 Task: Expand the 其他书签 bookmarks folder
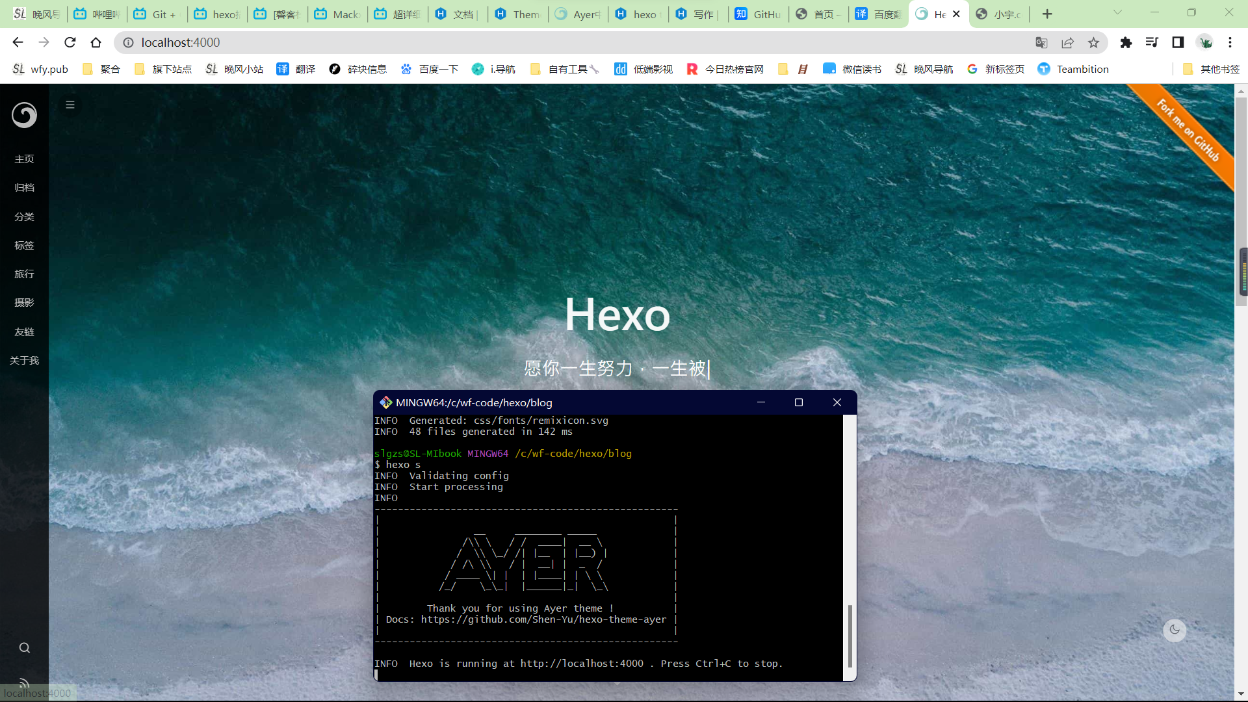click(x=1212, y=69)
